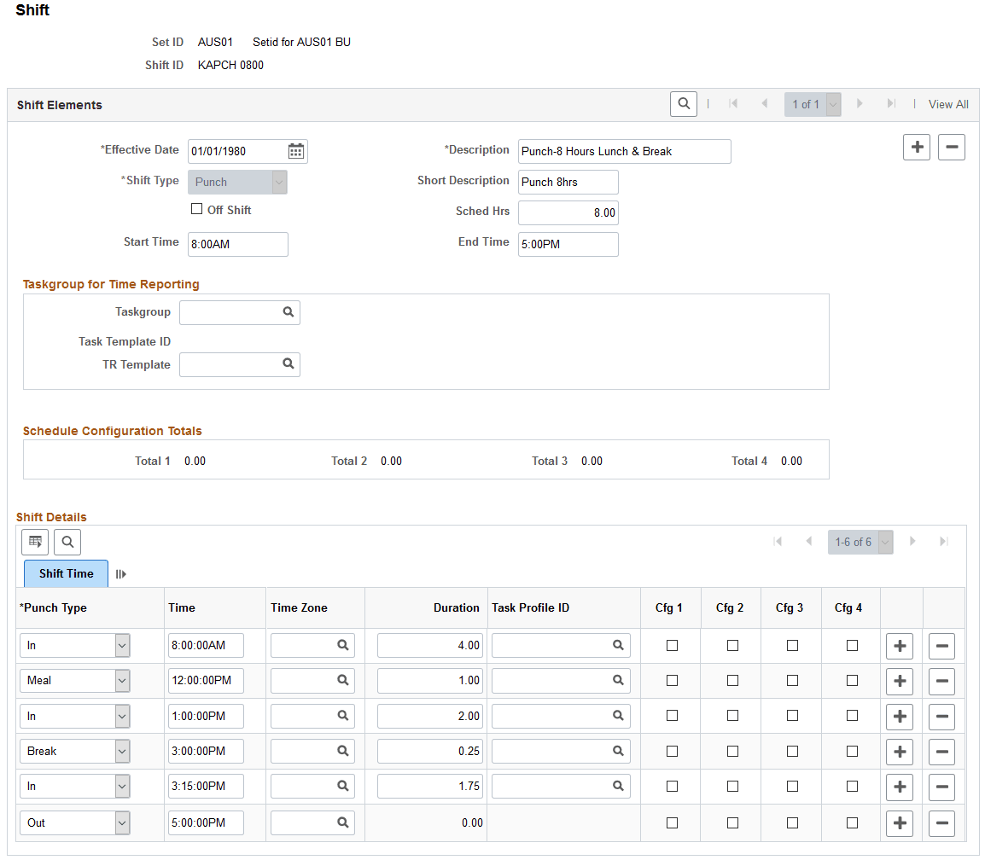The height and width of the screenshot is (860, 985).
Task: Delete the current Shift Elements row
Action: tap(952, 148)
